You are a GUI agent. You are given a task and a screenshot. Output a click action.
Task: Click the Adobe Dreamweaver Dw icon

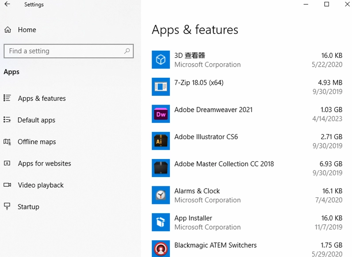pyautogui.click(x=161, y=114)
